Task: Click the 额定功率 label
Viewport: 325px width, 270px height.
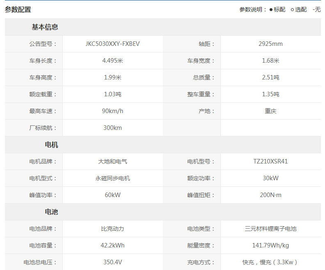Action: [201, 178]
